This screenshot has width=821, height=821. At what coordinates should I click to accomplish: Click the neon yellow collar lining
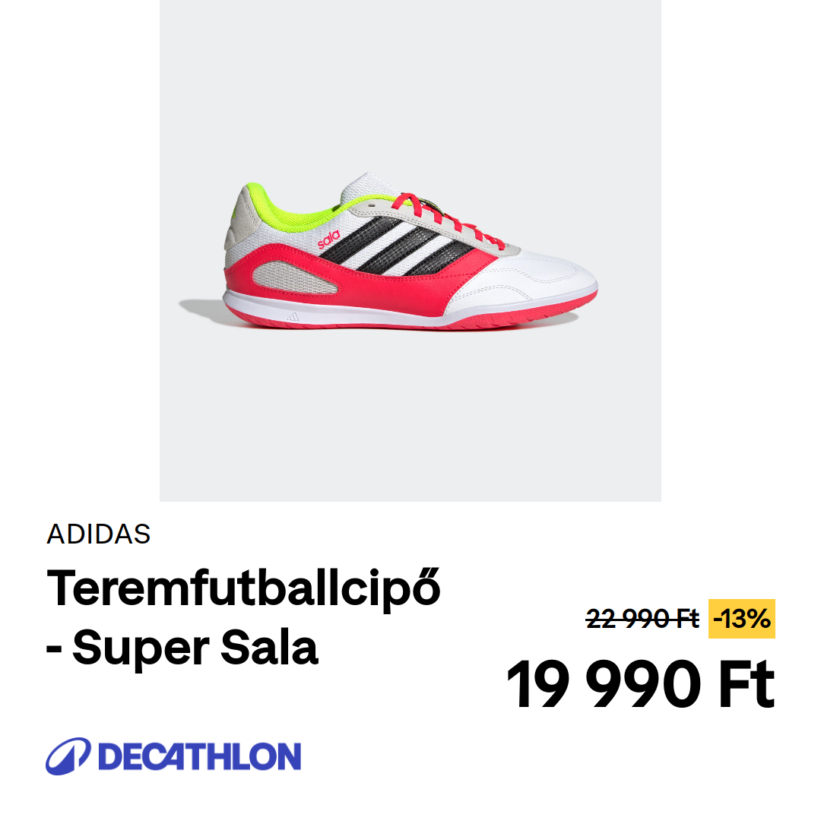point(303,210)
